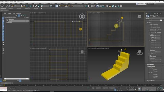The image size is (164, 92).
Task: Toggle the Percent Snap icon
Action: 66,6
